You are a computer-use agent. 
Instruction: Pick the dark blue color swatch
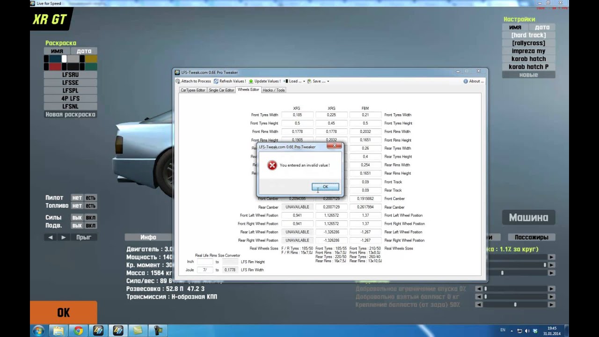(55, 59)
